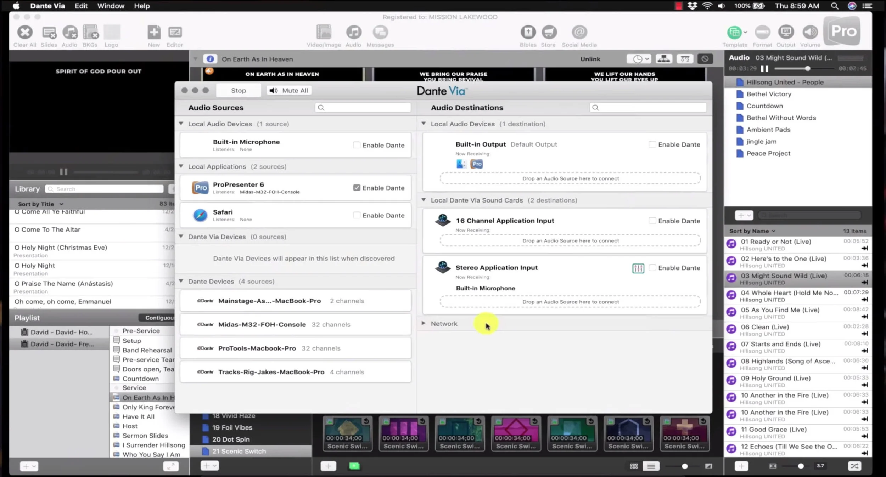This screenshot has height=477, width=886.
Task: Click the Unlink button
Action: pos(590,59)
